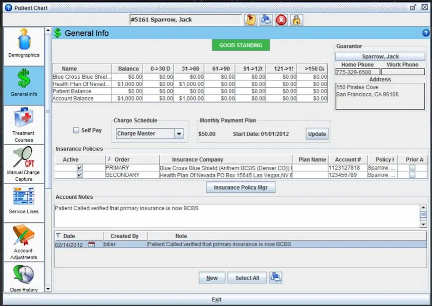Enable the Self Pay checkbox
This screenshot has width=432, height=306.
click(76, 130)
